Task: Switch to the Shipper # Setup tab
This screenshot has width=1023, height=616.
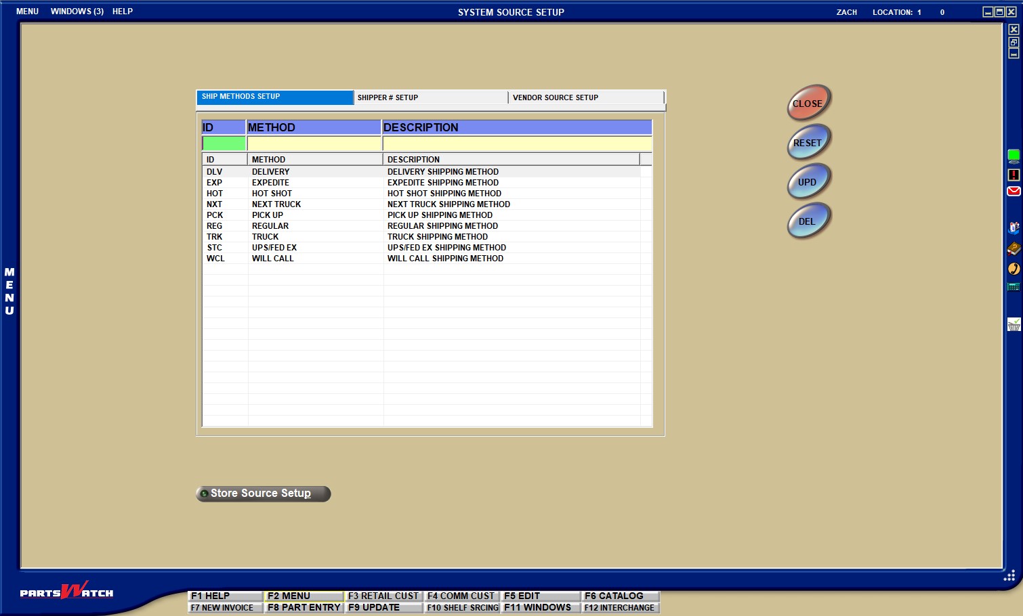Action: click(x=430, y=97)
